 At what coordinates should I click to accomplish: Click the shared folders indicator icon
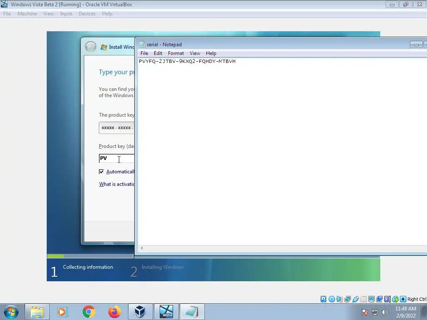[x=363, y=299]
